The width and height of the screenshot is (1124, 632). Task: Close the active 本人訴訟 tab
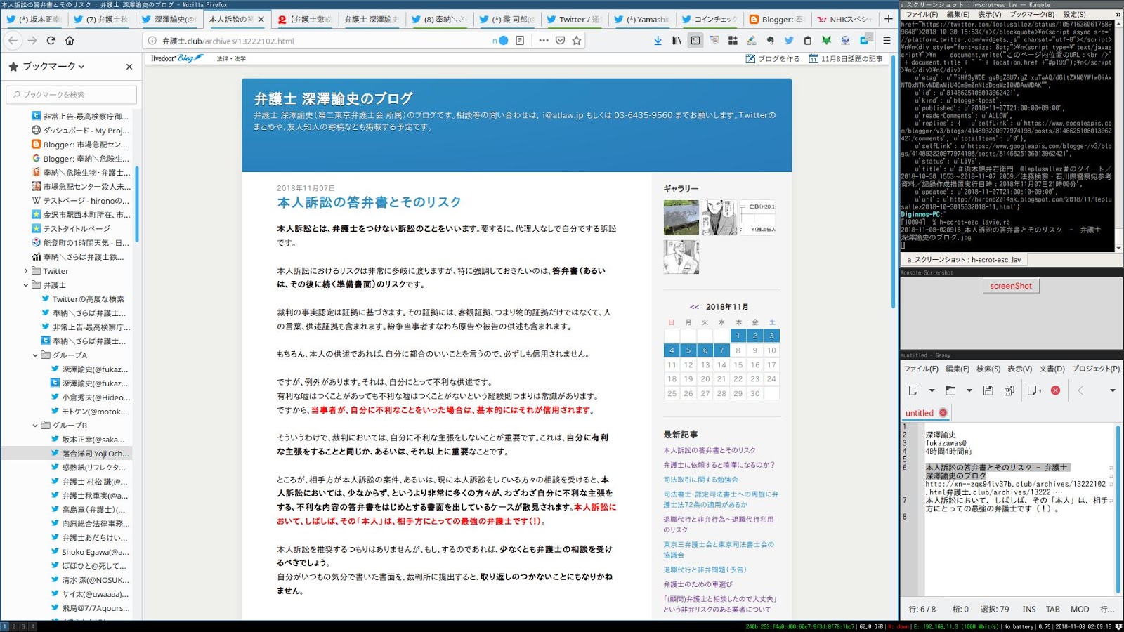coord(261,20)
